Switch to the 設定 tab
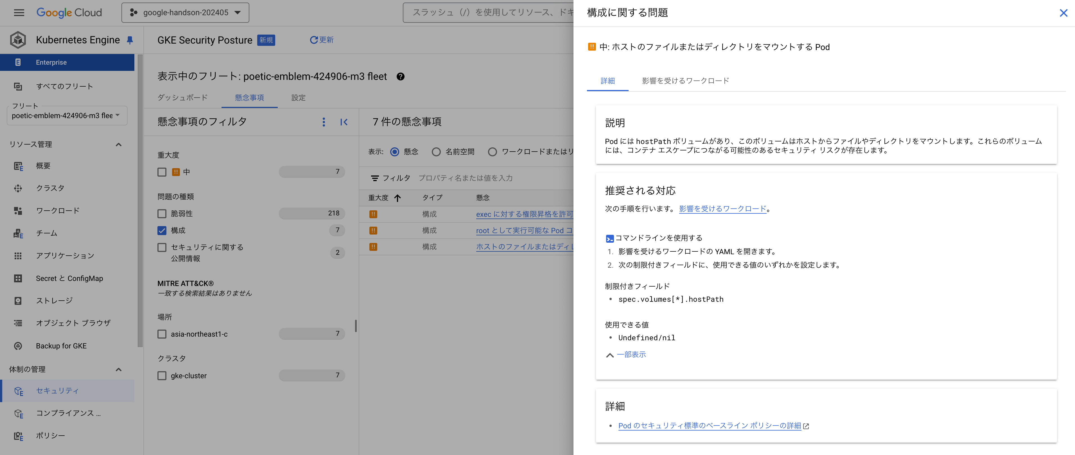The width and height of the screenshot is (1075, 455). 298,98
